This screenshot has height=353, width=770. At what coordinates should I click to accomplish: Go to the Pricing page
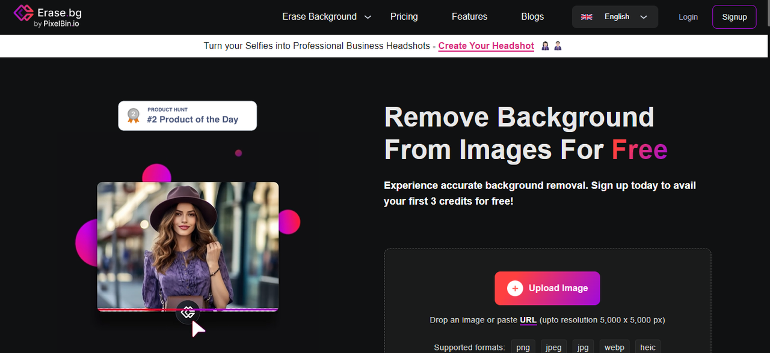[404, 17]
